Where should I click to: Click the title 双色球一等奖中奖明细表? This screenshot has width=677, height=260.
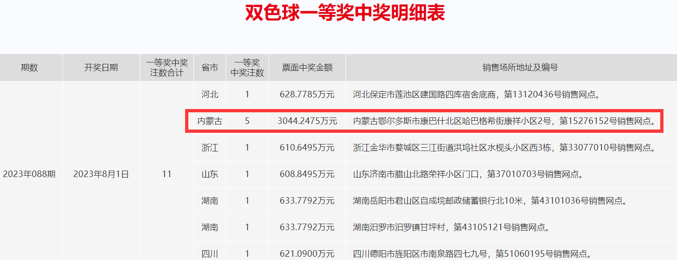point(345,13)
